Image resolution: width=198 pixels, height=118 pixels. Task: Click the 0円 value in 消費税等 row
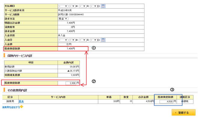[x=73, y=27]
